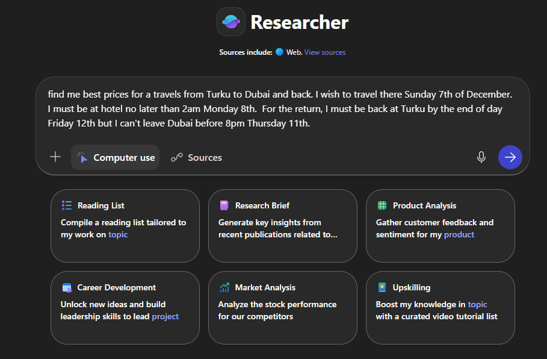Click the Career Development icon
Image resolution: width=547 pixels, height=359 pixels.
[x=67, y=287]
